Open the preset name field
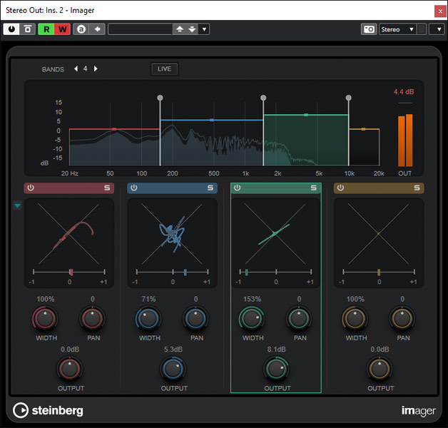Viewport: 448px width, 428px height. click(140, 29)
